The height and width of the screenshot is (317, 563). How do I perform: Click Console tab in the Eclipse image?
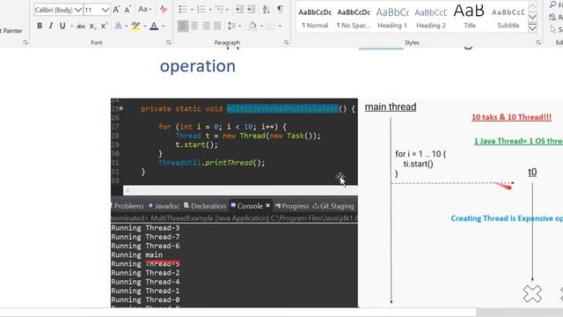pyautogui.click(x=250, y=206)
